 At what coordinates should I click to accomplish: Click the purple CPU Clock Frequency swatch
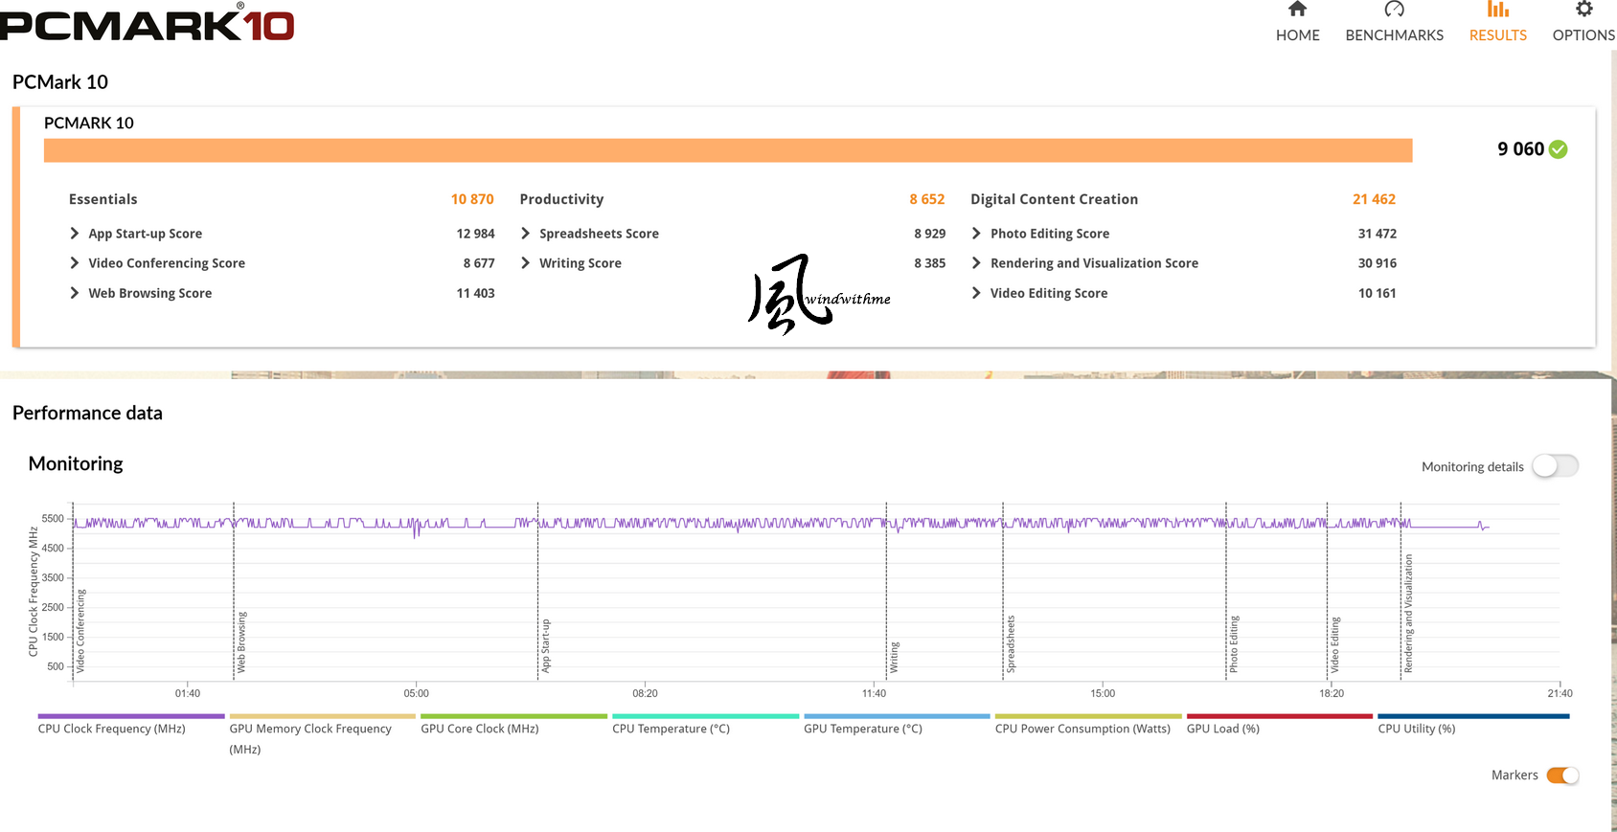tap(131, 716)
